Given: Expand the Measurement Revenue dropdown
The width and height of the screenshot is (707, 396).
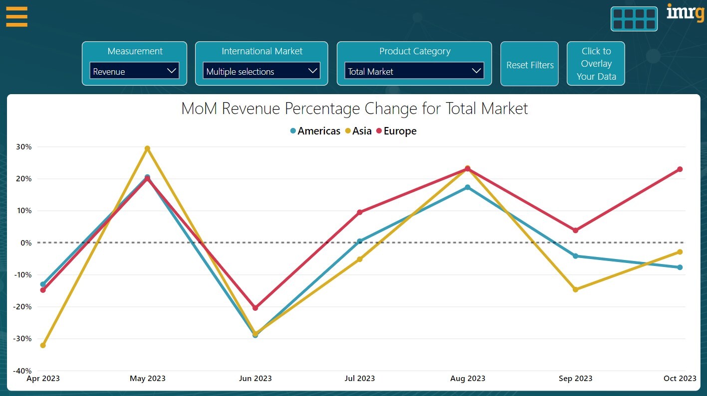Looking at the screenshot, I should coord(135,71).
